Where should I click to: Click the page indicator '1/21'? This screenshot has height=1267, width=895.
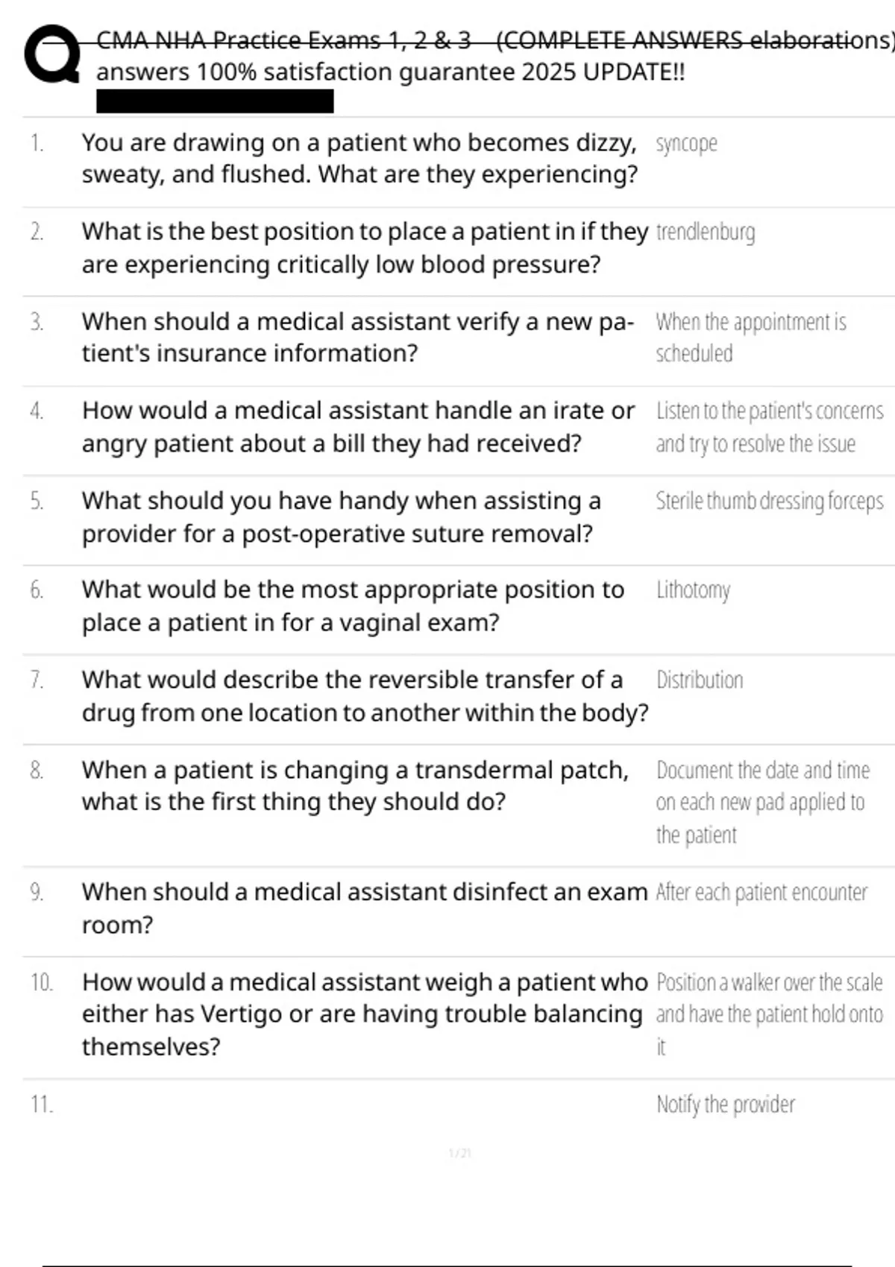pos(460,1153)
